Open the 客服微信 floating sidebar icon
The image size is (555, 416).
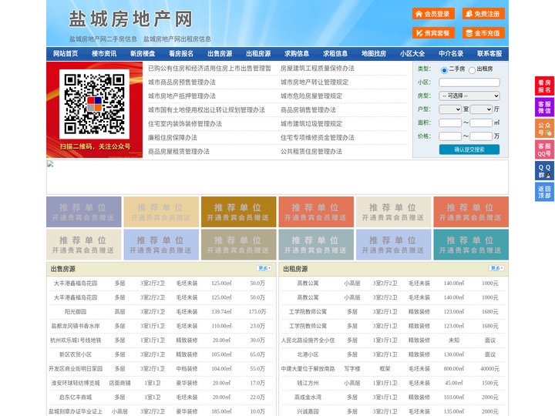[x=544, y=107]
